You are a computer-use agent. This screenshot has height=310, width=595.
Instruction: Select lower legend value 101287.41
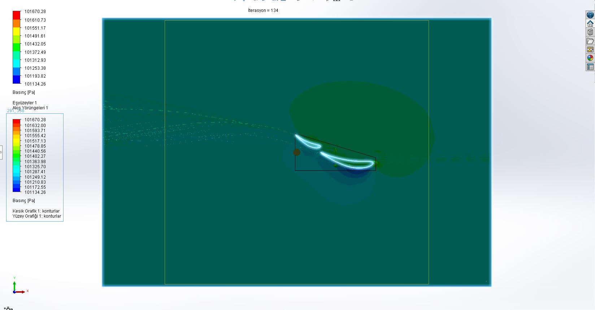point(35,172)
